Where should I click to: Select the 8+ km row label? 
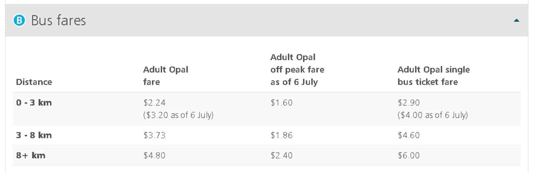click(30, 155)
